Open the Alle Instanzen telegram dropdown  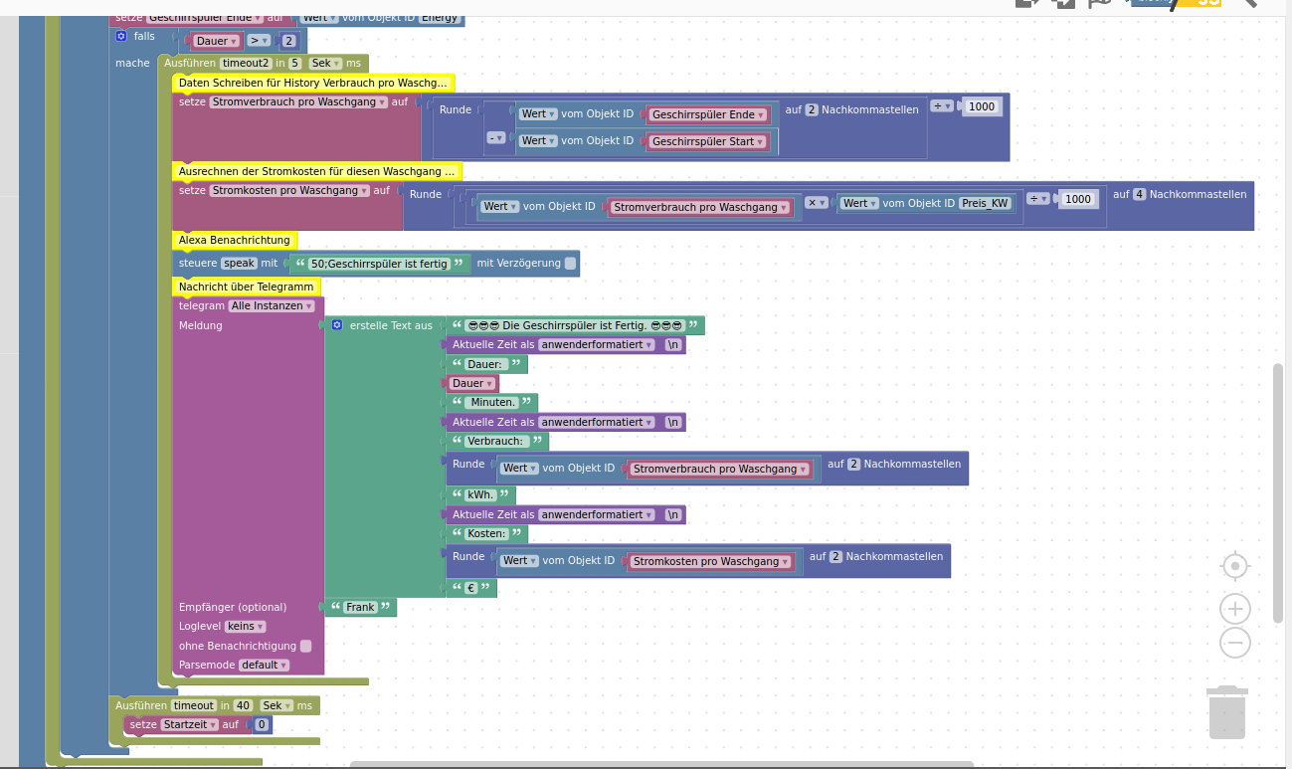tap(272, 305)
